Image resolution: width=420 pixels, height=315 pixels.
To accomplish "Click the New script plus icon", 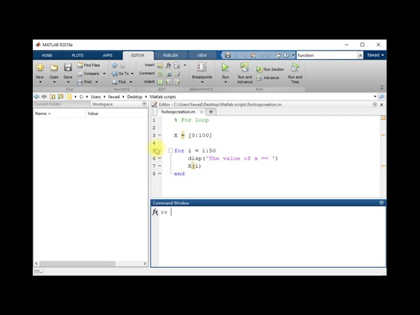I will pos(40,67).
